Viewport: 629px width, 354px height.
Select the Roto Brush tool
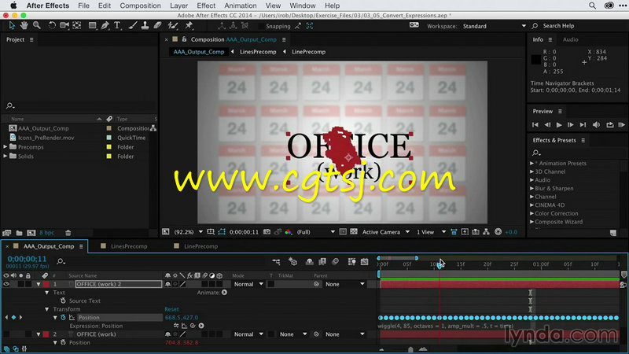pos(173,26)
